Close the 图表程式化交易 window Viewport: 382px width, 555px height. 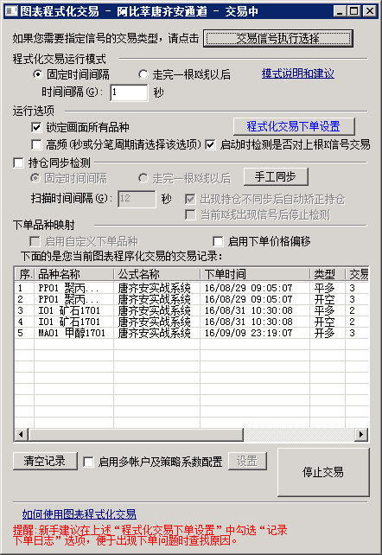[x=370, y=11]
